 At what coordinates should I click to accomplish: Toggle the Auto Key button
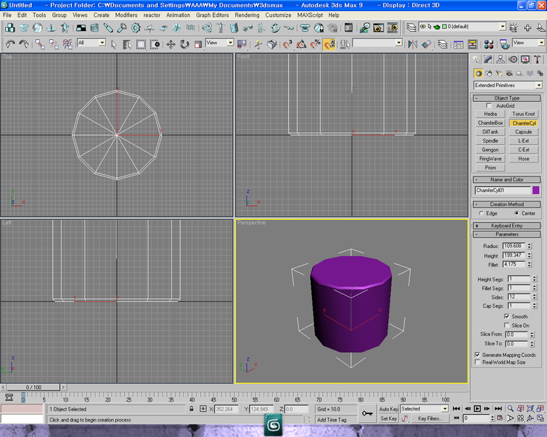pos(388,409)
